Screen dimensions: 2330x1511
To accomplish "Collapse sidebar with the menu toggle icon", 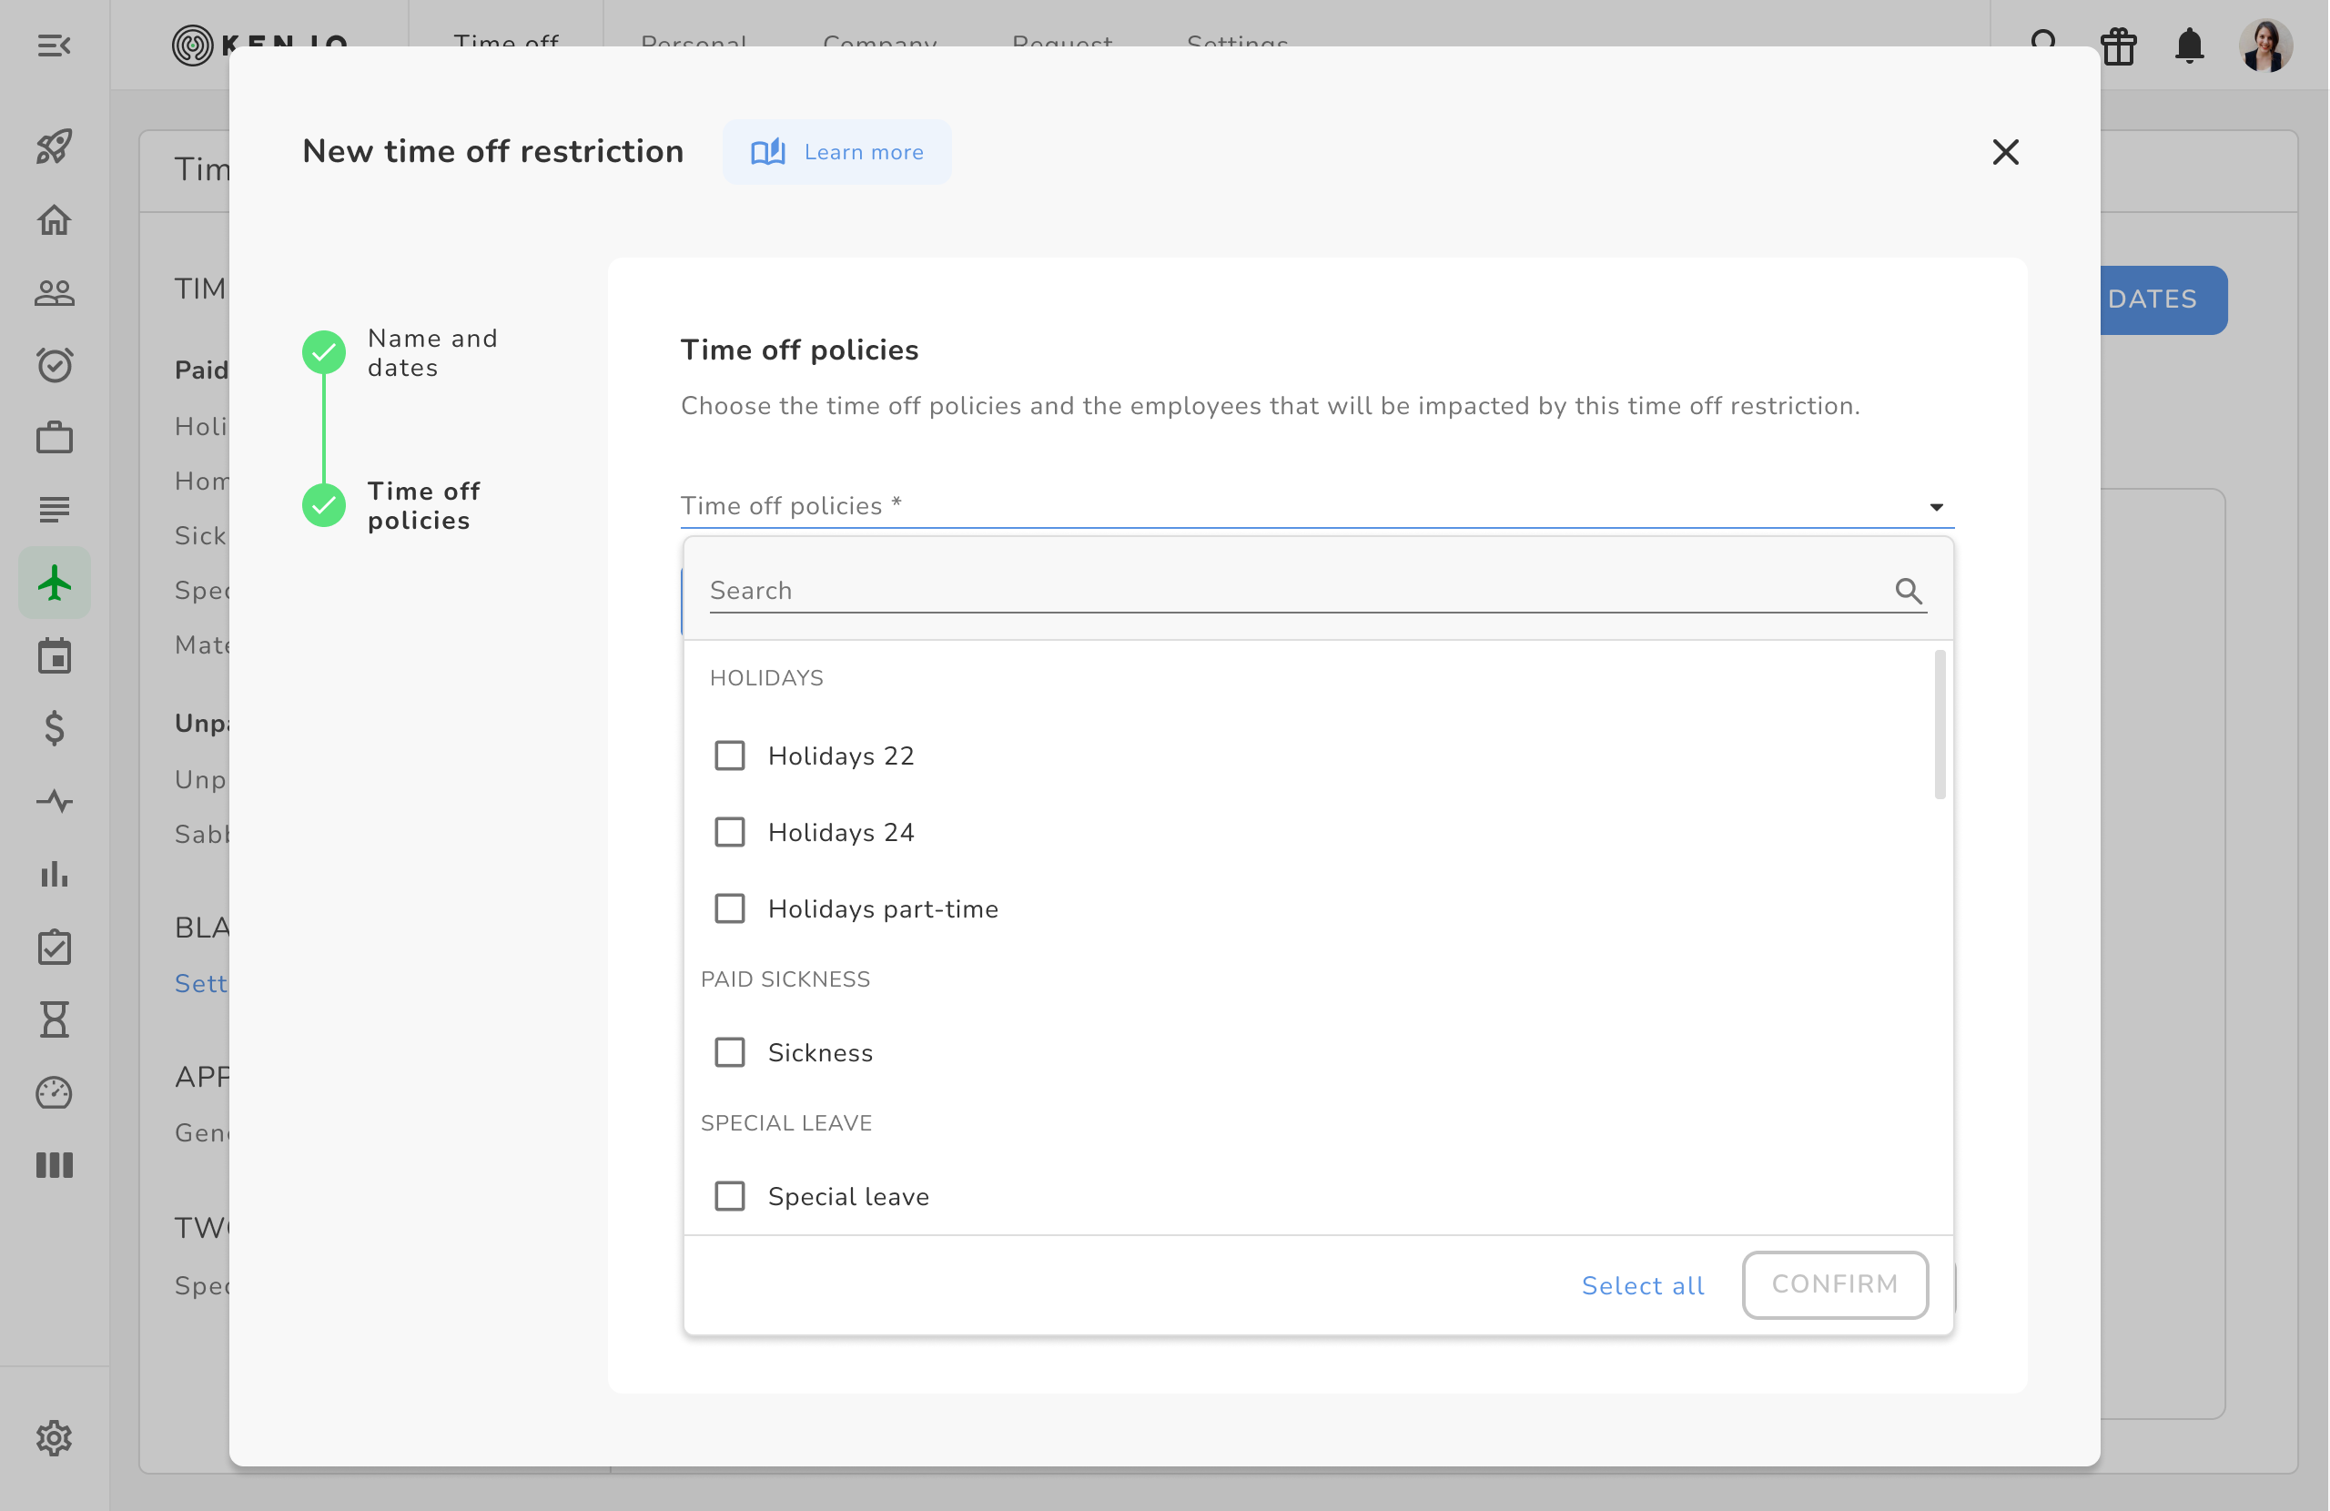I will click(x=55, y=45).
